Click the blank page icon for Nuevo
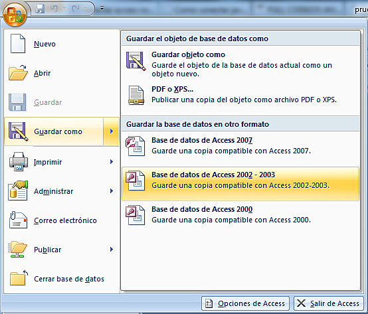Viewport: 368px width, 314px height. click(x=17, y=44)
